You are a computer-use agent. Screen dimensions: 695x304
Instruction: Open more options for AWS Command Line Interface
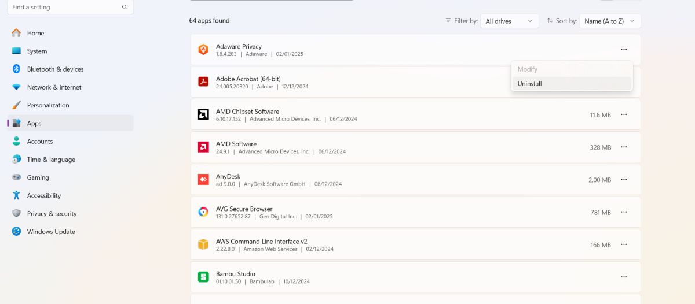(624, 244)
